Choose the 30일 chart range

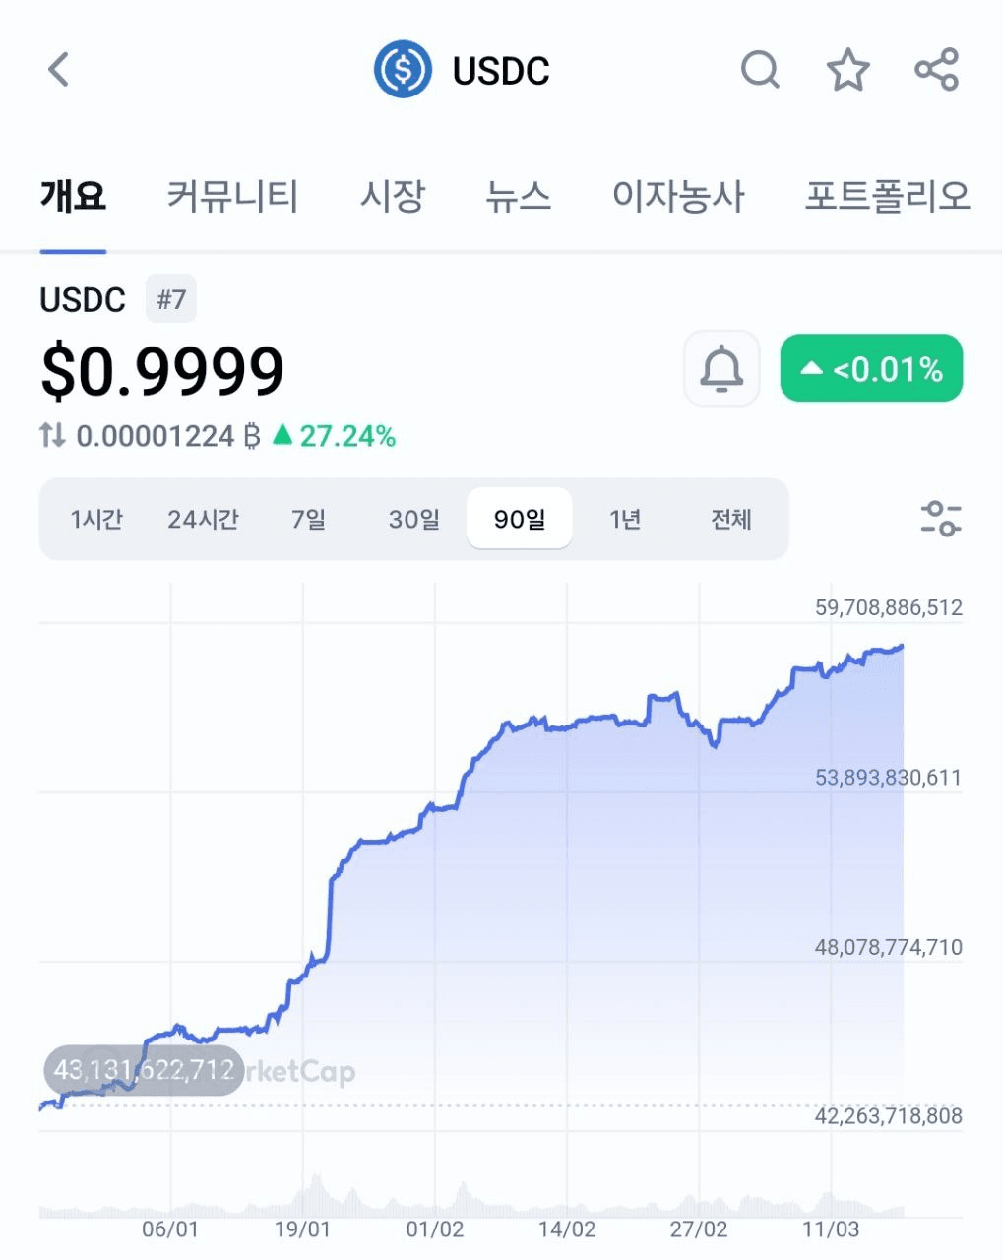[x=414, y=519]
